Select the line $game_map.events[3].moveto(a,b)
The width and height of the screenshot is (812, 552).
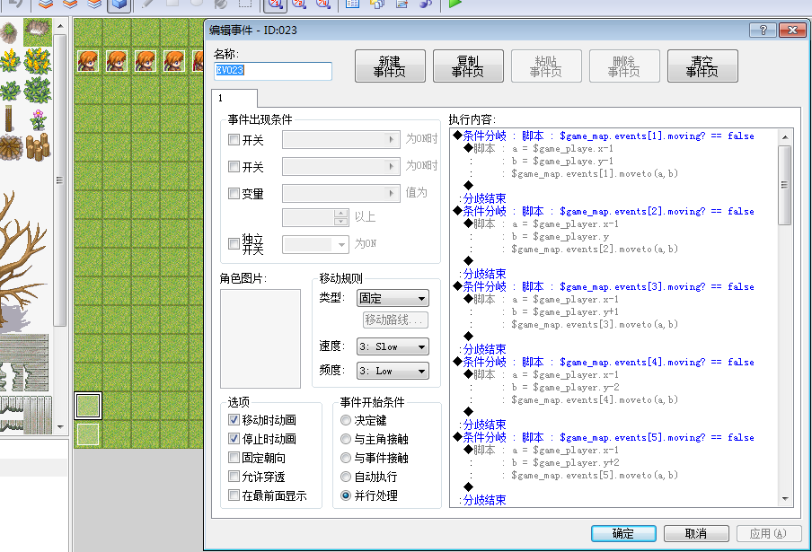coord(594,324)
